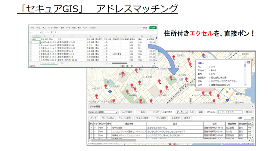
Task: Open the Excel Name Box dropdown for C2
Action: [x=40, y=32]
